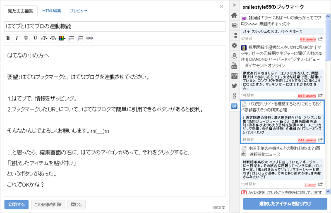Open the Google search sidebar icon
The width and height of the screenshot is (331, 213).
(x=234, y=96)
